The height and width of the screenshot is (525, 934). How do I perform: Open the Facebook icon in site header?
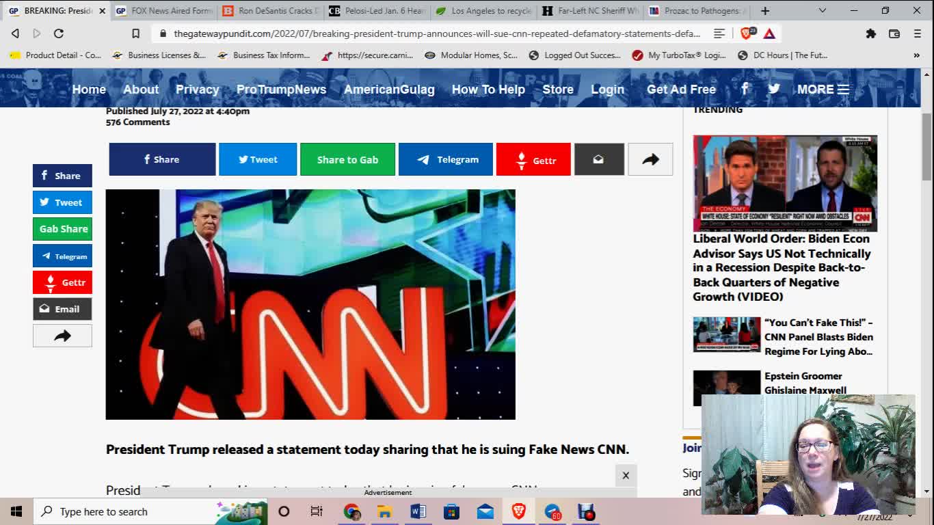[745, 88]
